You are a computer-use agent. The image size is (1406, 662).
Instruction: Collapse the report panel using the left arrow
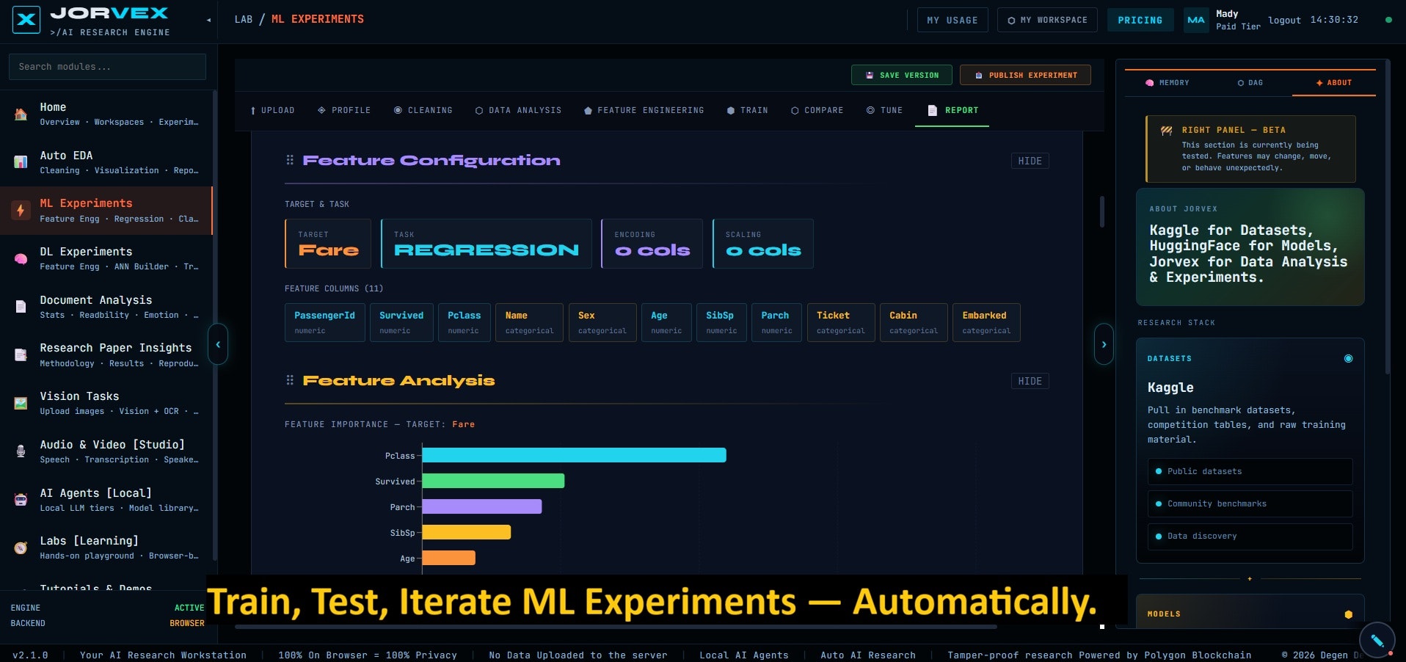218,344
